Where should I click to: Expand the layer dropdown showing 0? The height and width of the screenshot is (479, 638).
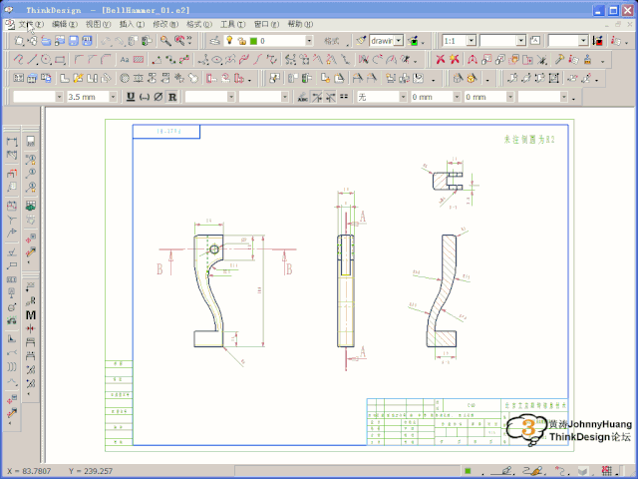click(309, 41)
